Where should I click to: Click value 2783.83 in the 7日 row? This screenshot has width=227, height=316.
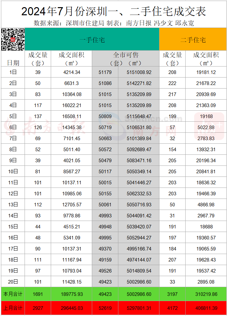point(206,139)
